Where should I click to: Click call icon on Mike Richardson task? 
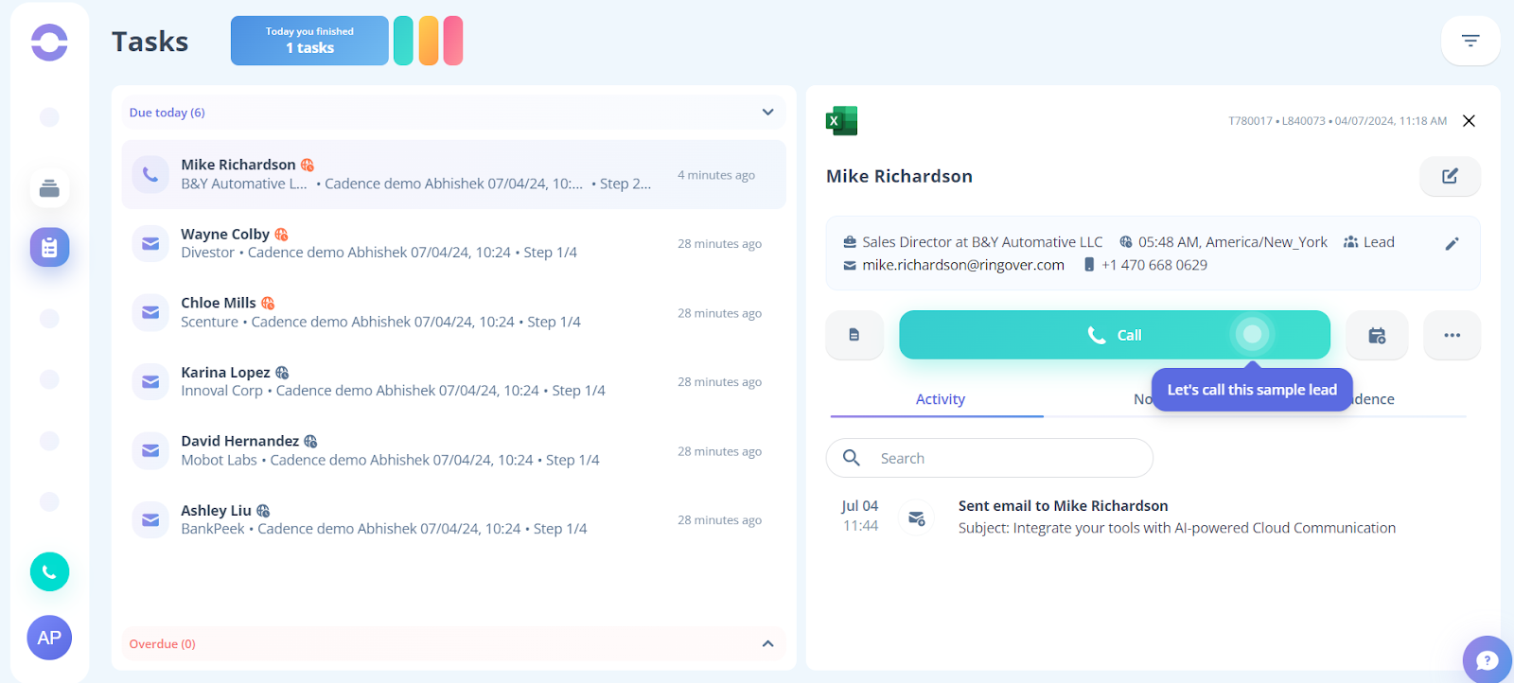tap(150, 174)
